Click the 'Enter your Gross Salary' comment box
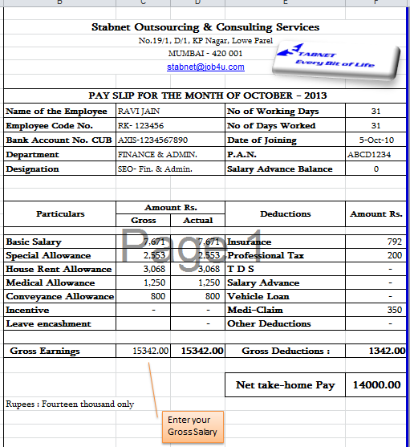This screenshot has height=447, width=410. click(x=193, y=426)
